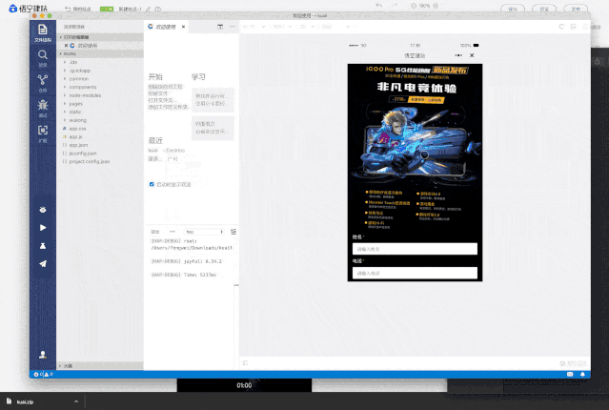
Task: Click the redo arrow in top toolbar
Action: point(395,6)
